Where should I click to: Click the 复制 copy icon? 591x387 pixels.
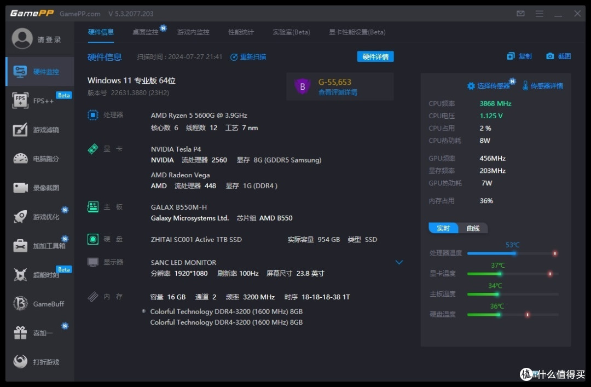coord(511,56)
